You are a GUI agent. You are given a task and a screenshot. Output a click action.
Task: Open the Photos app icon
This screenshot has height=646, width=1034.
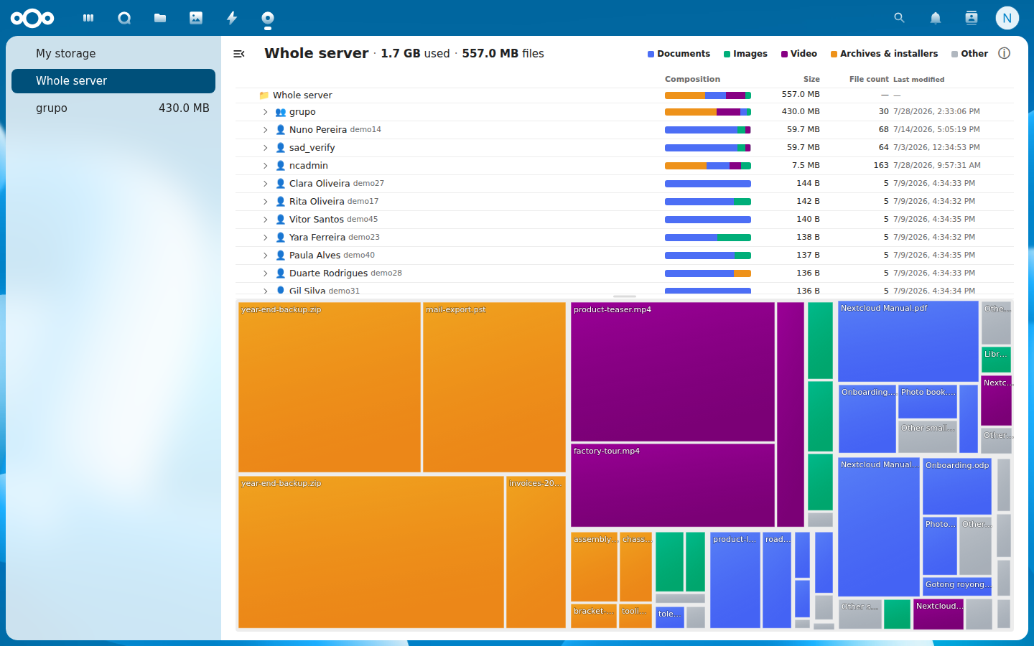tap(196, 18)
